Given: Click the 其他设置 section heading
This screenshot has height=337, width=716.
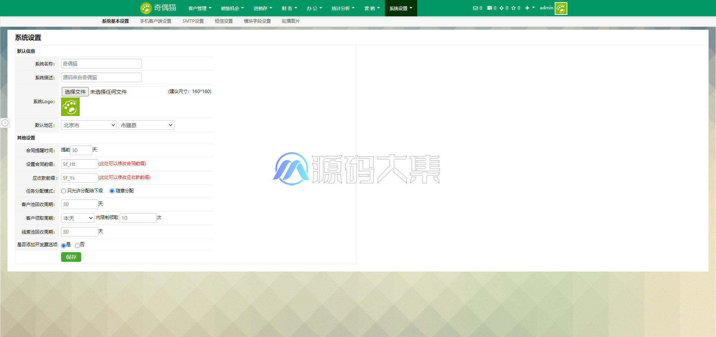Looking at the screenshot, I should [x=26, y=138].
